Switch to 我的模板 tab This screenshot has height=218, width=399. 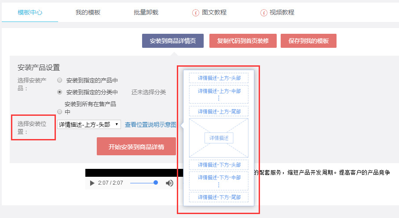coord(88,12)
